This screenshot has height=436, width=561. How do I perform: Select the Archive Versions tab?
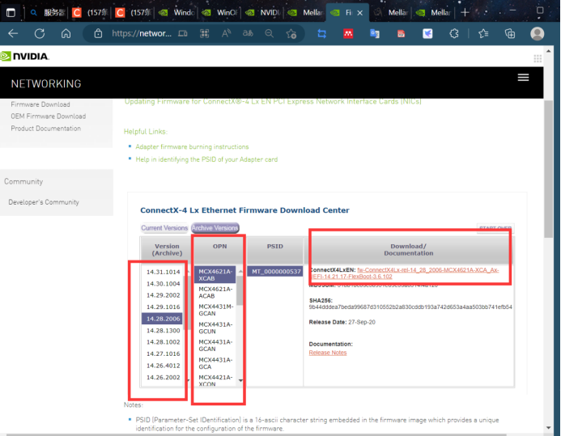[x=215, y=227]
